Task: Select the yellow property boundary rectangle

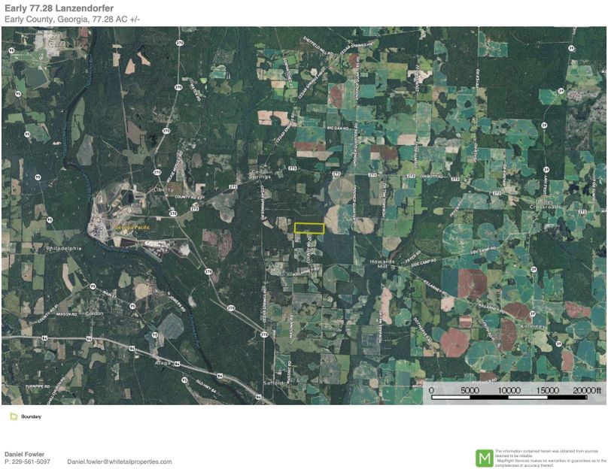Action: 310,227
